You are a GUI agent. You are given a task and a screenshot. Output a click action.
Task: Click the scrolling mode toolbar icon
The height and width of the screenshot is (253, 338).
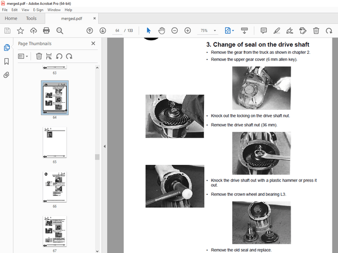coord(244,30)
